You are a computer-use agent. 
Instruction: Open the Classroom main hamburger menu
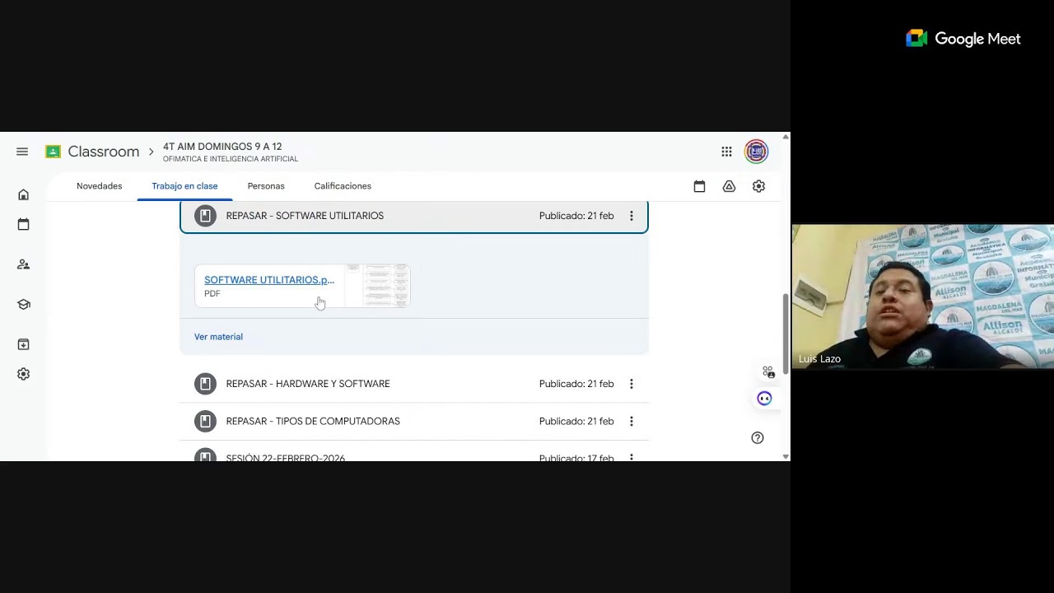22,152
